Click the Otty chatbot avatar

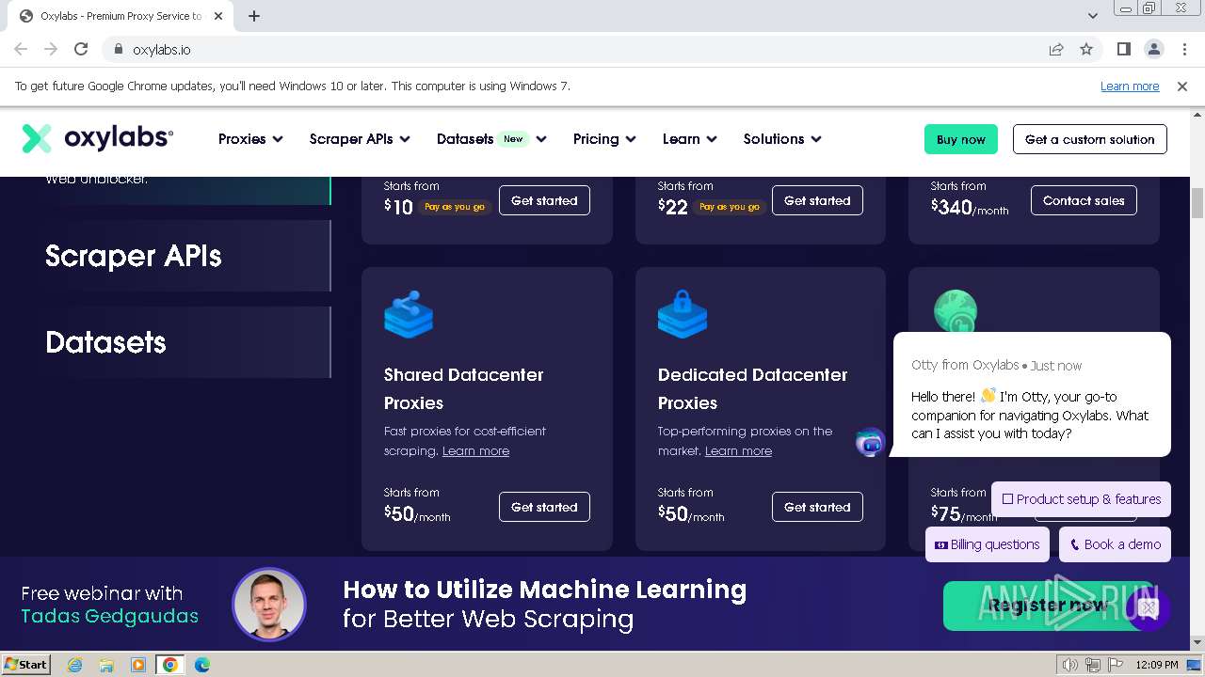pos(871,442)
